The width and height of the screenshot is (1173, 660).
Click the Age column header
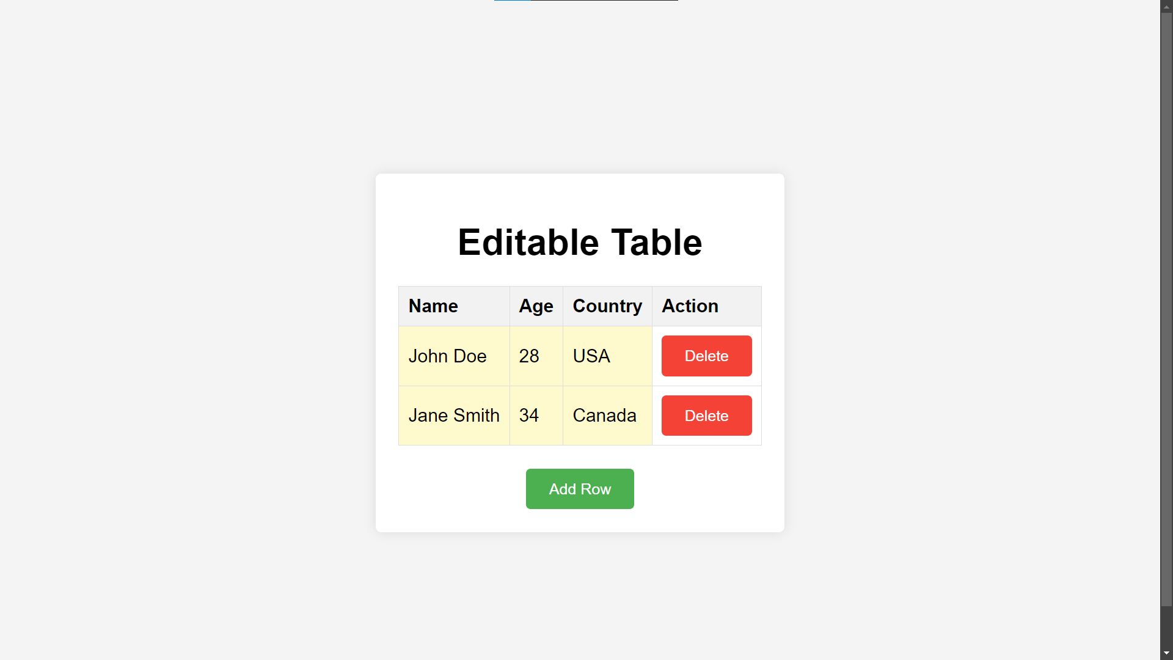pyautogui.click(x=536, y=306)
